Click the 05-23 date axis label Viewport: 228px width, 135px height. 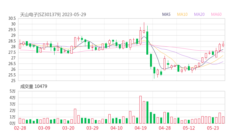pos(213,128)
